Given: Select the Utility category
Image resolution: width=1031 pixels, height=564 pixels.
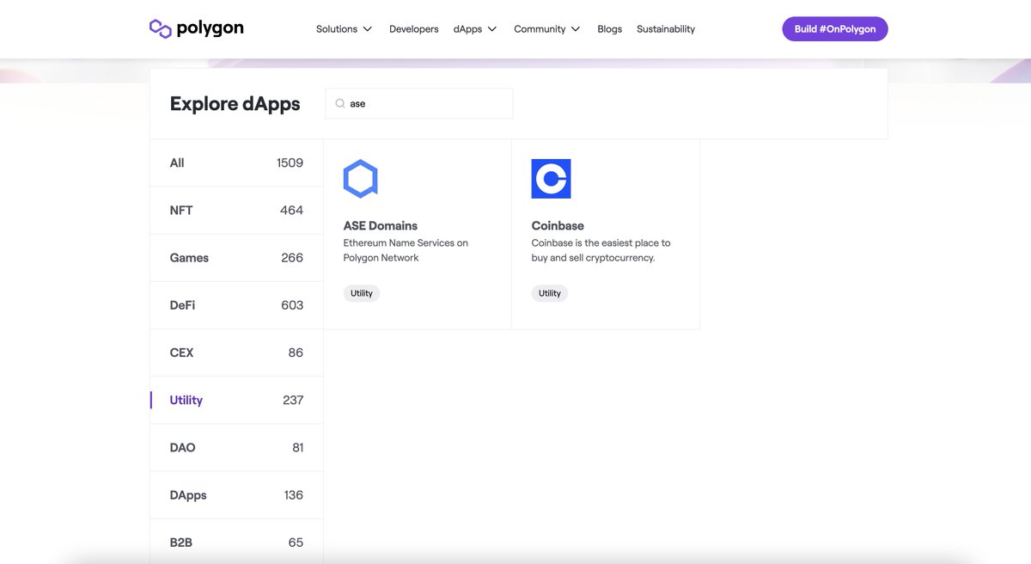Looking at the screenshot, I should [236, 400].
